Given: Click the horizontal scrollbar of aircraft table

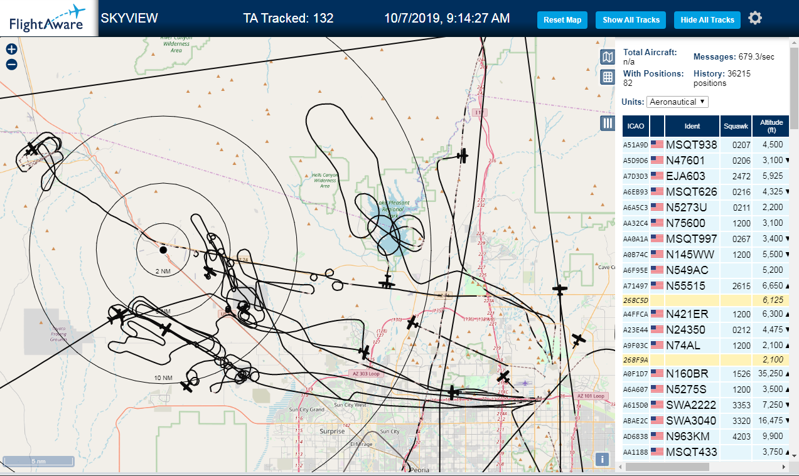Looking at the screenshot, I should point(667,467).
